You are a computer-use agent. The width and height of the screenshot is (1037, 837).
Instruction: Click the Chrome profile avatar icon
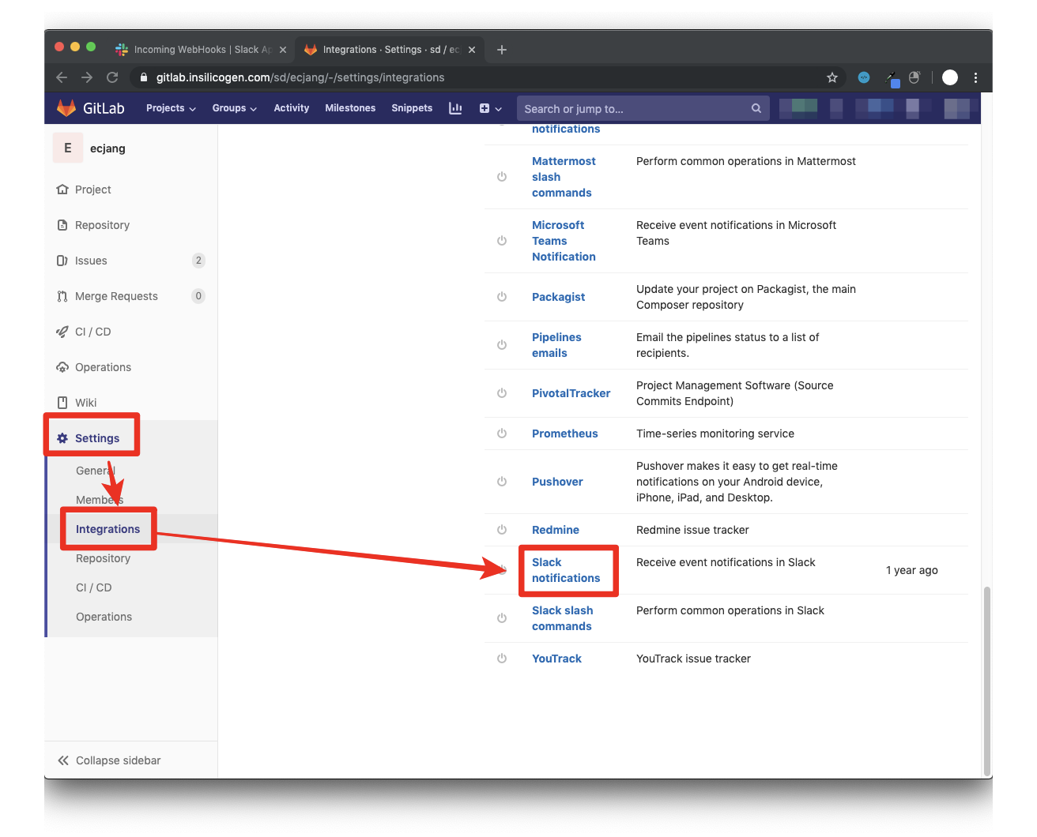pos(950,77)
